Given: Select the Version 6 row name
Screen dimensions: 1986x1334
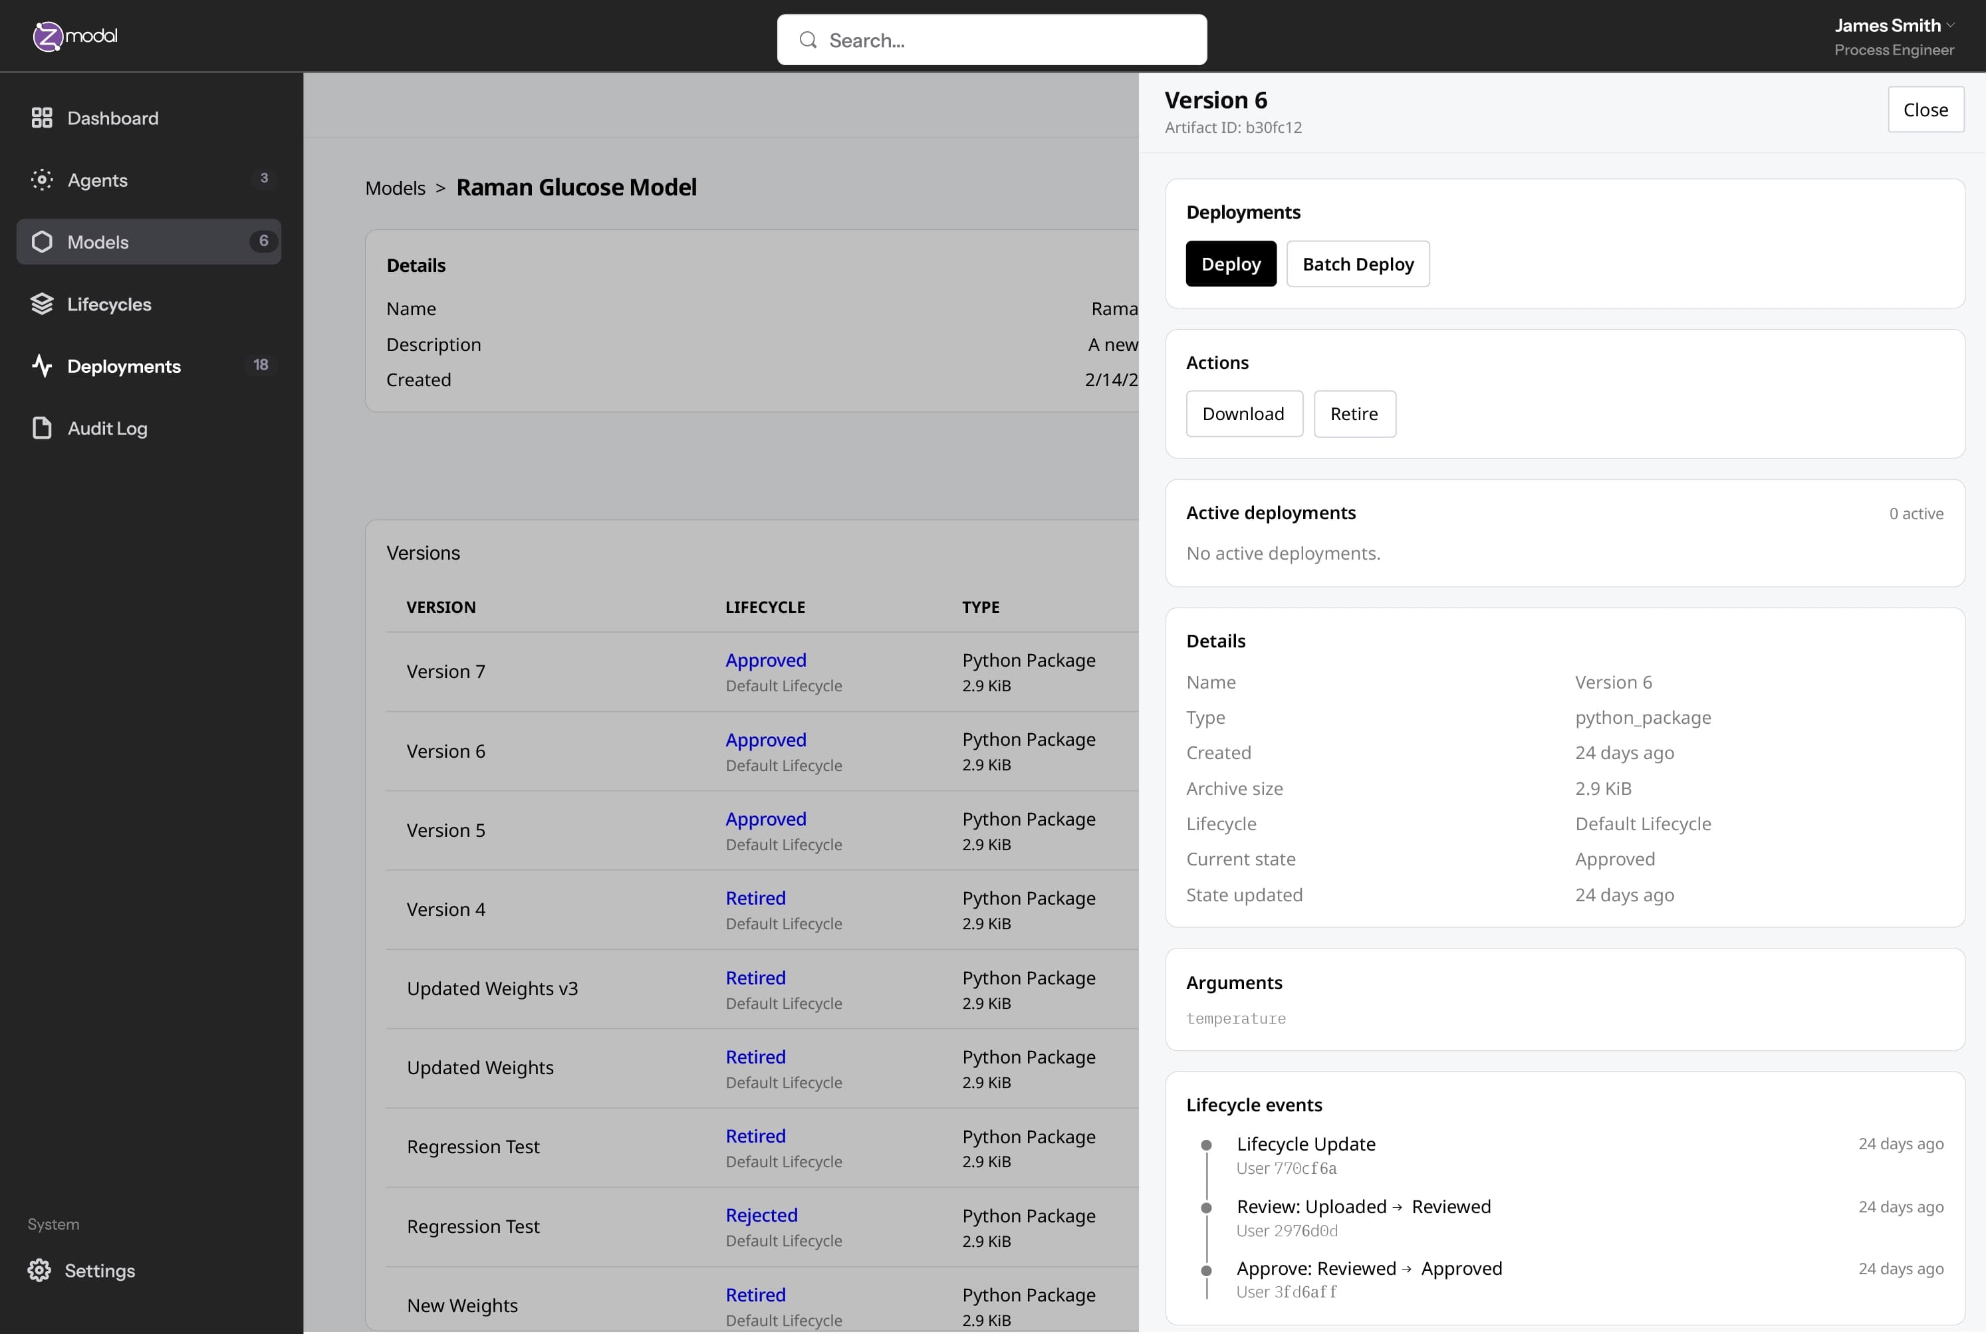Looking at the screenshot, I should click(446, 751).
